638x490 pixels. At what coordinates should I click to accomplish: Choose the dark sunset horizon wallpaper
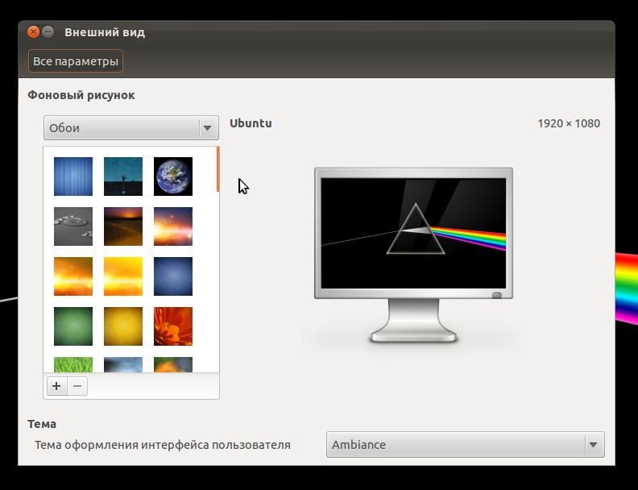pos(123,226)
